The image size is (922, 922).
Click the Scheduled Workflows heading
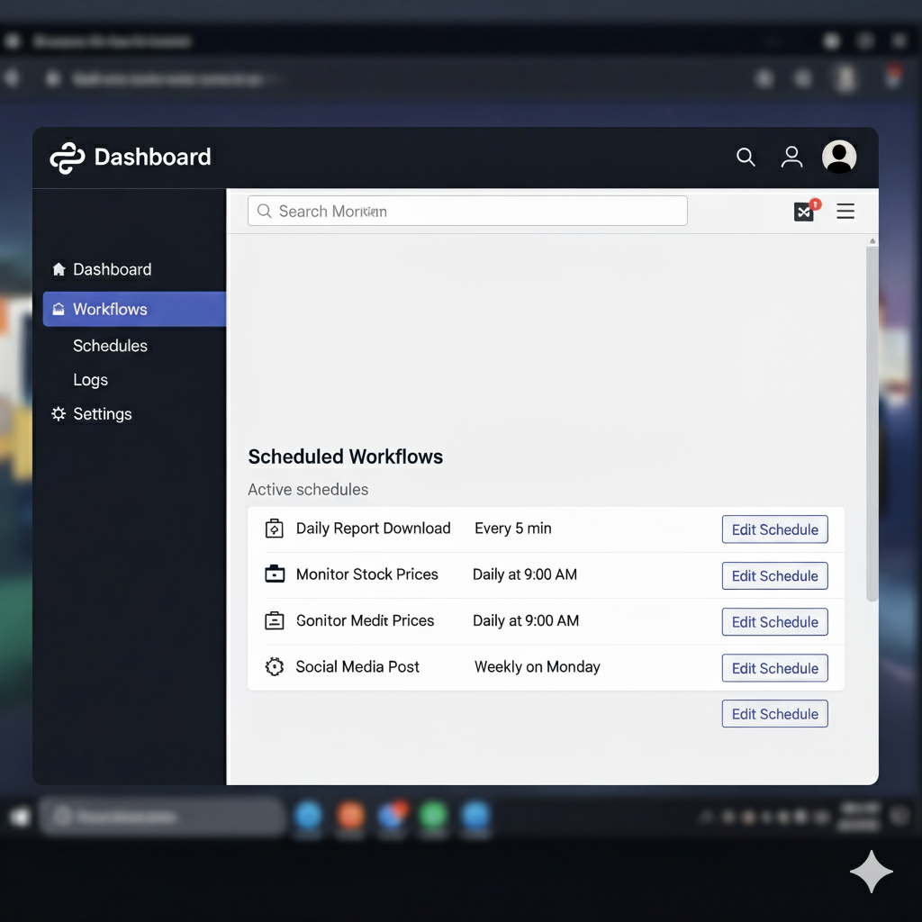346,456
